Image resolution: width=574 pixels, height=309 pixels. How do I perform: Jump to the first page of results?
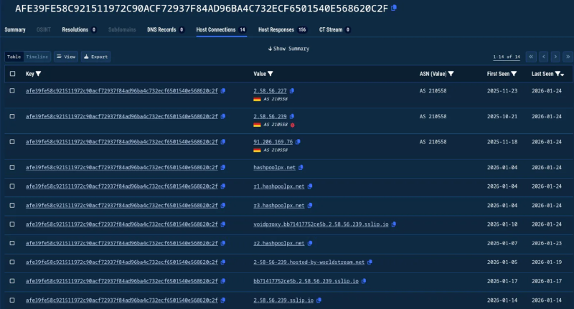tap(531, 57)
